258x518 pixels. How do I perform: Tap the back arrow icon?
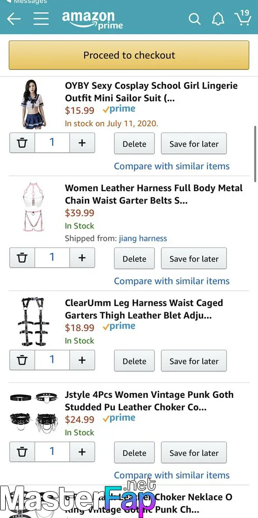click(14, 19)
